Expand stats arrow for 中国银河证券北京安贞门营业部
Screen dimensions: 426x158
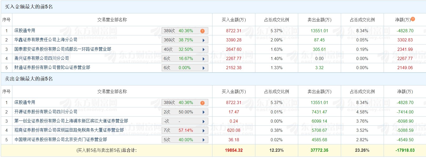pyautogui.click(x=204, y=140)
